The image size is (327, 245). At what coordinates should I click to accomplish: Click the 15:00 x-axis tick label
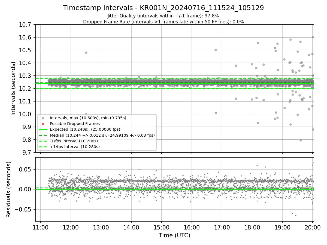161,227
